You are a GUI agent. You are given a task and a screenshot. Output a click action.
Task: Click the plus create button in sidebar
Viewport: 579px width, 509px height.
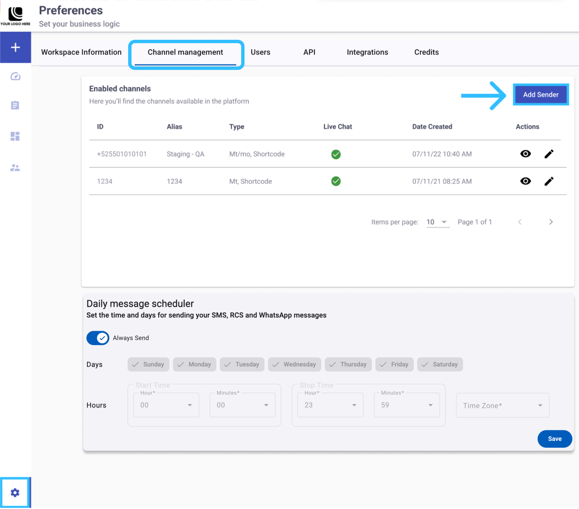point(15,47)
